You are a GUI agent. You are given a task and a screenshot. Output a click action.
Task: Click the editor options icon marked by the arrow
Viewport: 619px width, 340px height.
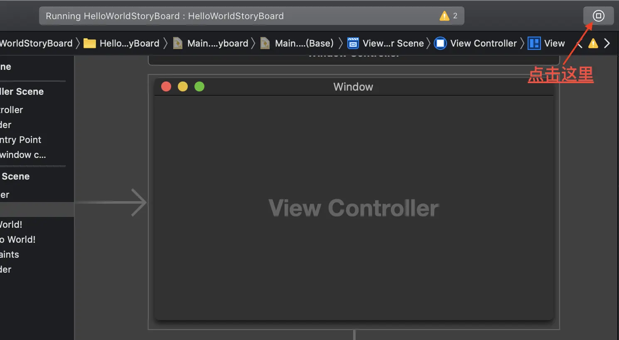598,16
